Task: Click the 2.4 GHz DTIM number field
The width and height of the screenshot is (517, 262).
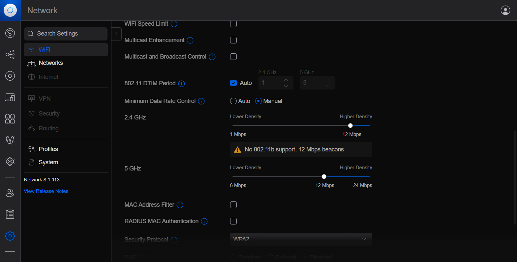Action: click(x=276, y=83)
